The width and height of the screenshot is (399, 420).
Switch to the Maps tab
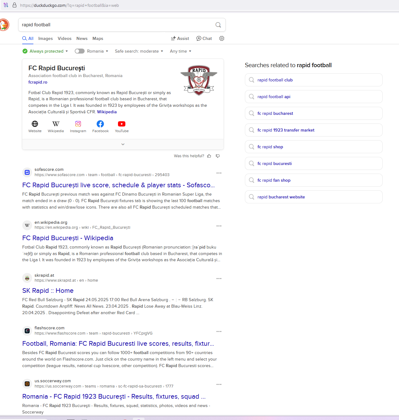tap(98, 38)
